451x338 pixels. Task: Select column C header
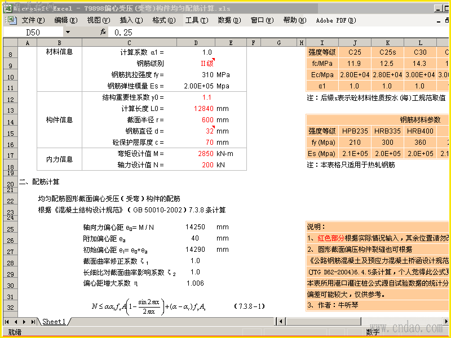(129, 43)
